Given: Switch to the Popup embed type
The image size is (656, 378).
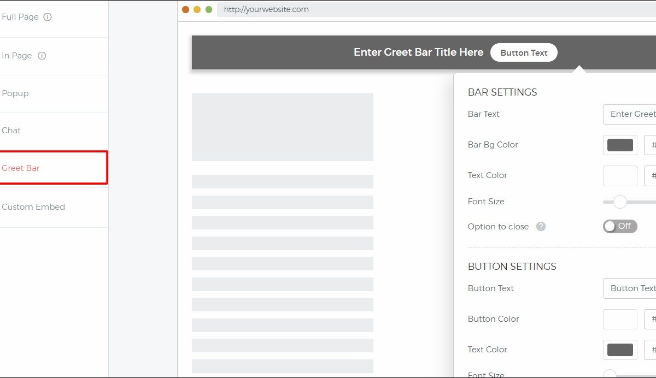Looking at the screenshot, I should 15,93.
